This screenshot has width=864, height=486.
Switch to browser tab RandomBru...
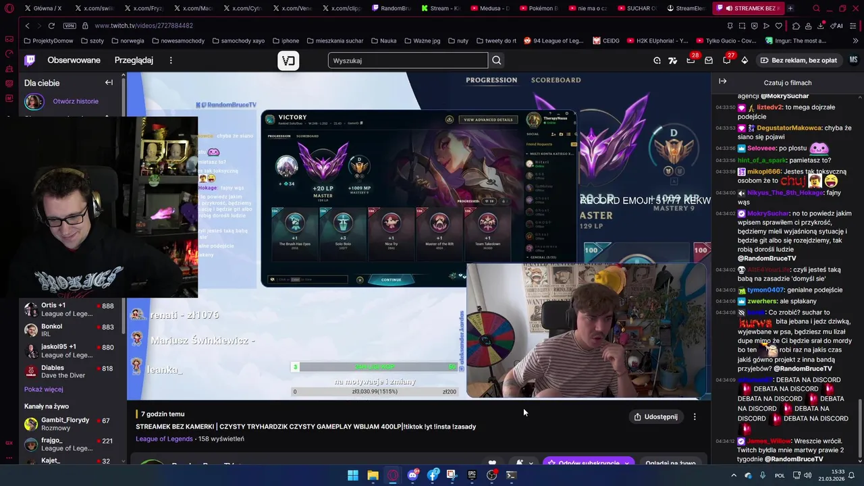[391, 8]
